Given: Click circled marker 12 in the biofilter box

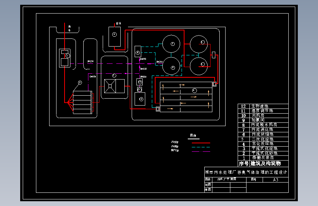Looking at the screenshot, I should (141, 99).
